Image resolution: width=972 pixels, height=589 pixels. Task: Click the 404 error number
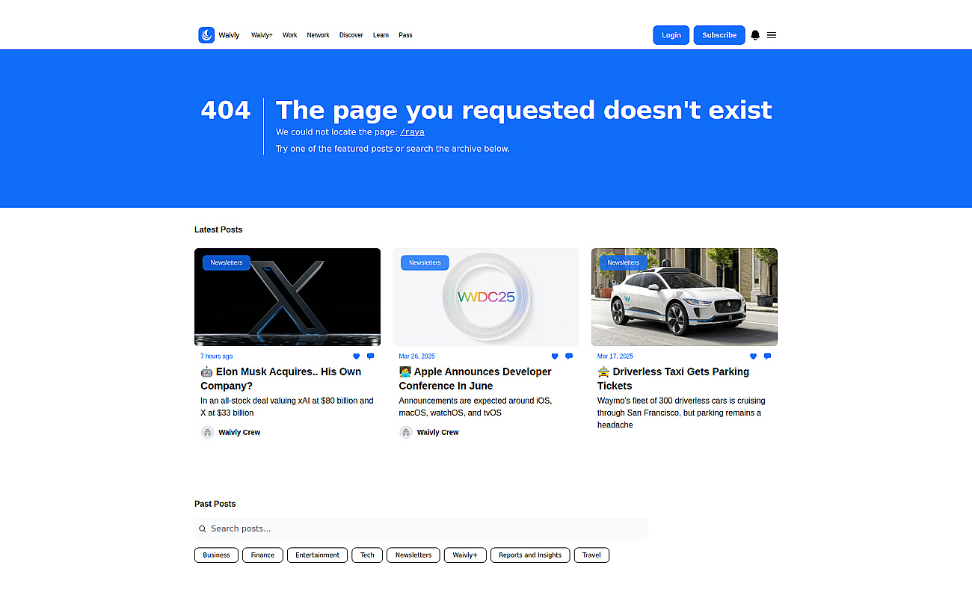pos(225,110)
